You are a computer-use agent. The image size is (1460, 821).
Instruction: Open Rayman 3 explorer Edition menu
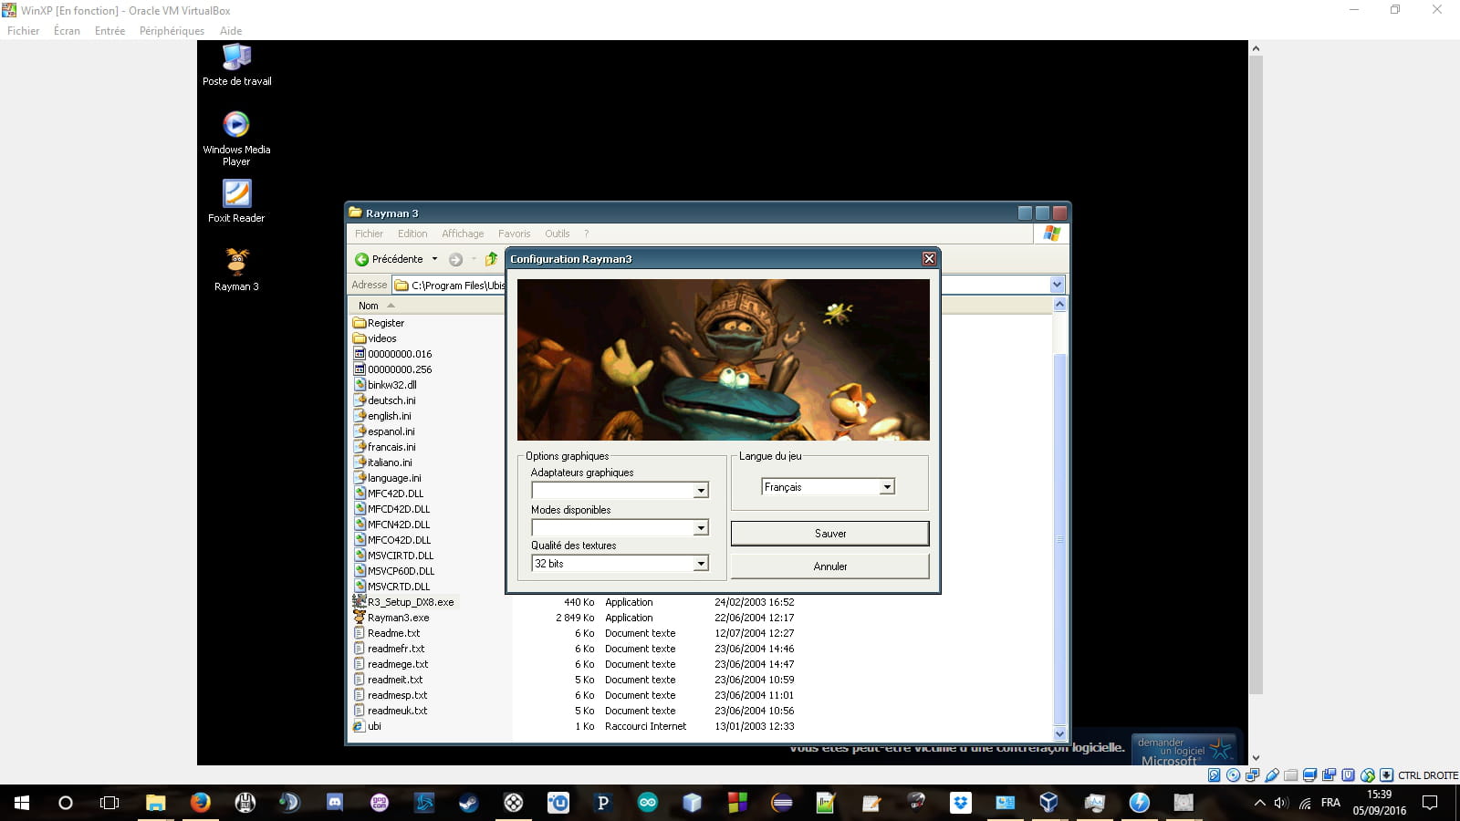point(412,234)
